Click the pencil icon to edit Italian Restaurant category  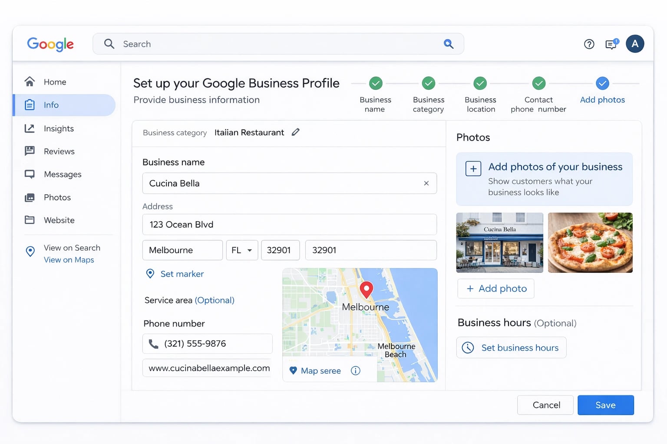pyautogui.click(x=296, y=132)
